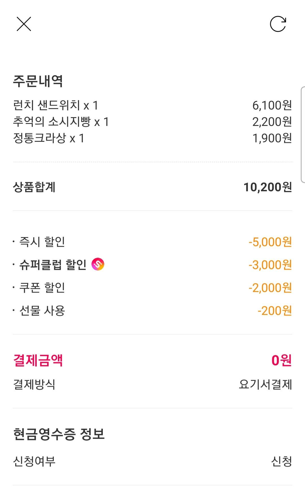Tap the 신청 cash receipt status
The height and width of the screenshot is (487, 305).
click(x=281, y=462)
